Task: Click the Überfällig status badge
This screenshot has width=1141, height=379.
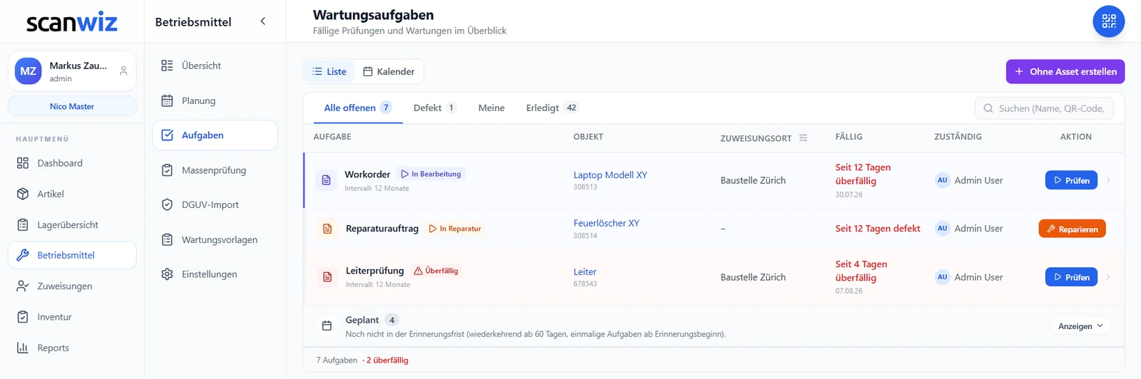Action: coord(436,271)
